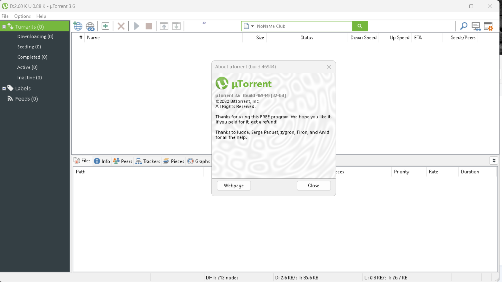This screenshot has height=282, width=502.
Task: Switch to the Peers tab
Action: coord(123,161)
